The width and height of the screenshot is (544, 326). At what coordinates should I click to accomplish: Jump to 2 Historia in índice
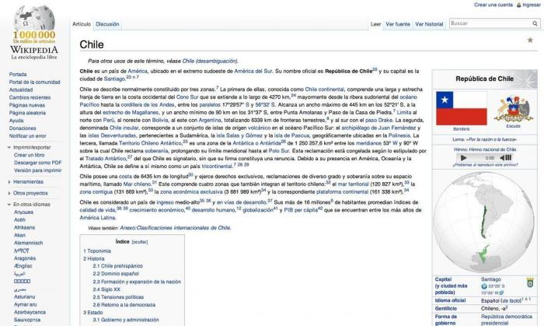point(94,258)
